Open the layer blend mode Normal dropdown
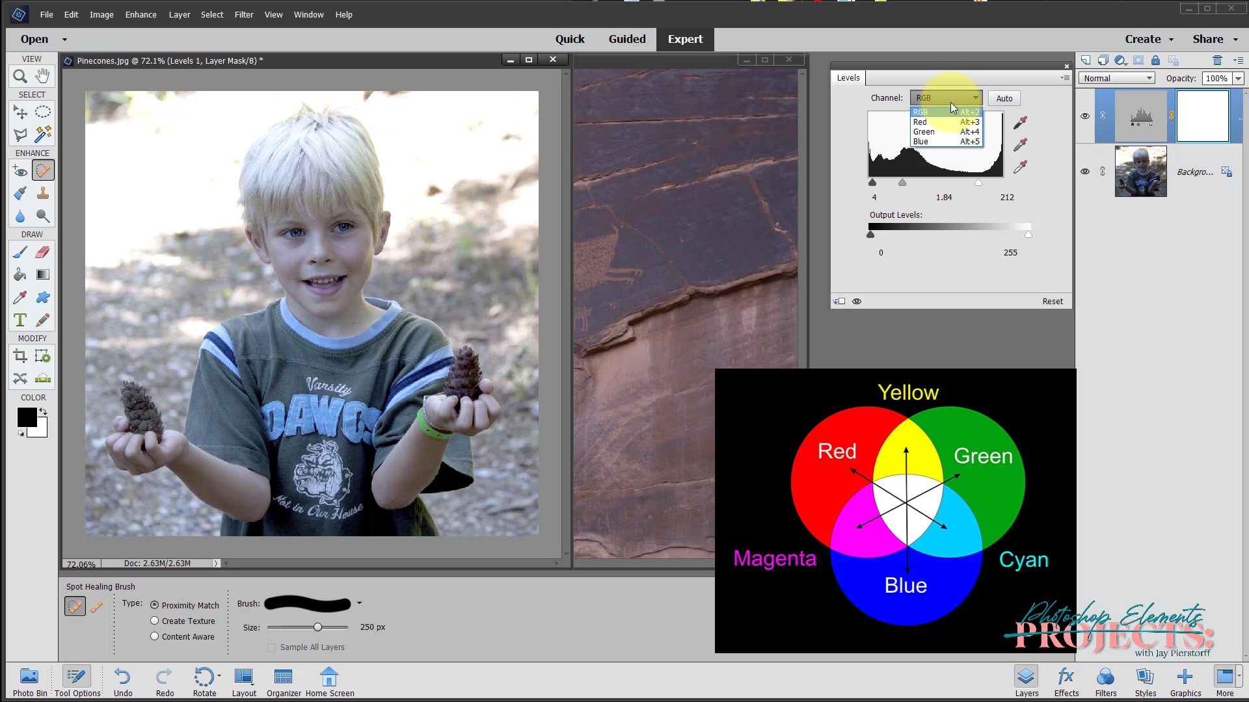 click(x=1117, y=78)
